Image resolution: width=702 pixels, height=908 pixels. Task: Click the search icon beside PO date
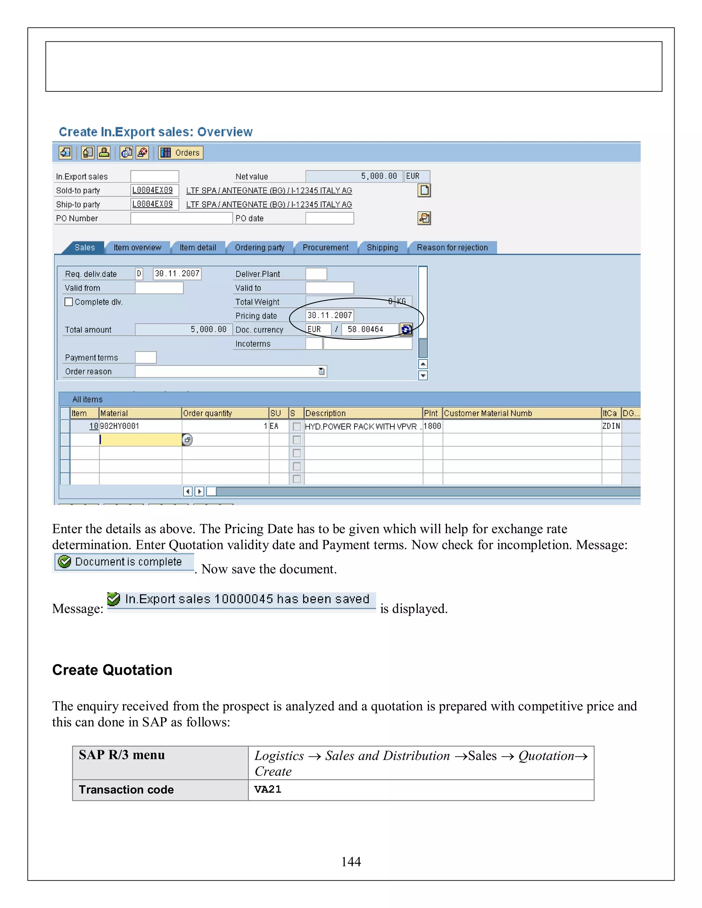point(424,218)
